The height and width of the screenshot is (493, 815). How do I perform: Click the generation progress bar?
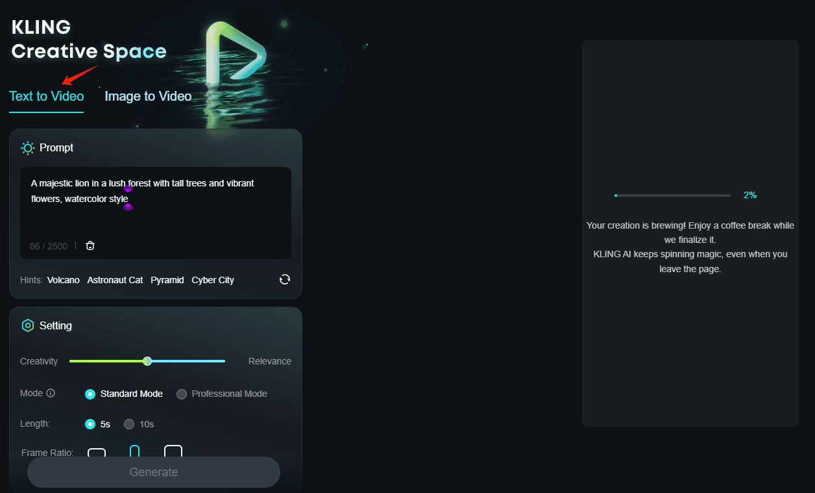672,195
